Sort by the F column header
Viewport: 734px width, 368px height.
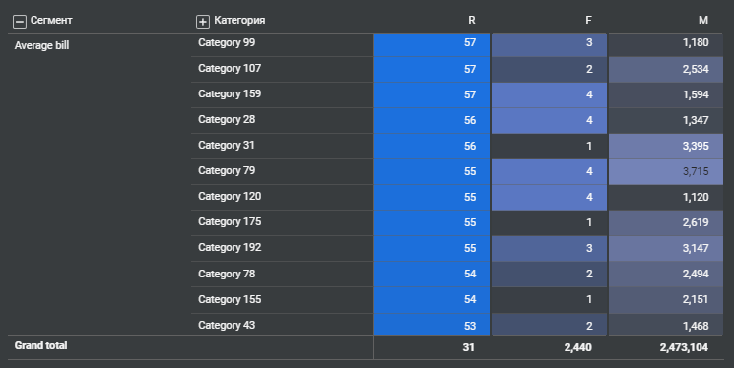(588, 20)
